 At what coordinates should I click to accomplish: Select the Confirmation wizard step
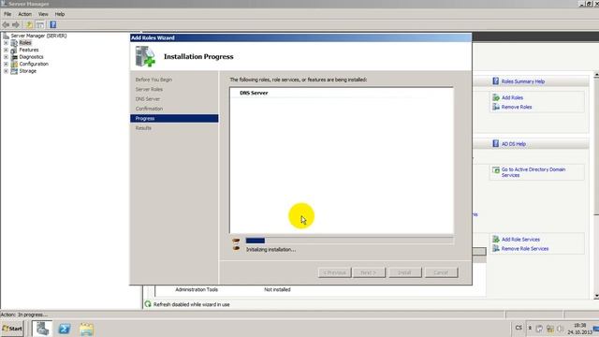[x=149, y=109]
